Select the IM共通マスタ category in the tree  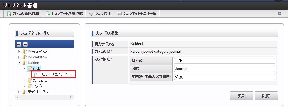(37, 51)
